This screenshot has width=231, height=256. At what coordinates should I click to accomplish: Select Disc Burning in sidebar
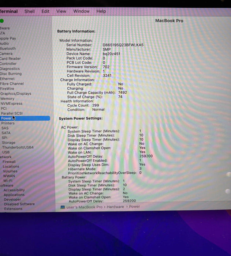pos(11,74)
